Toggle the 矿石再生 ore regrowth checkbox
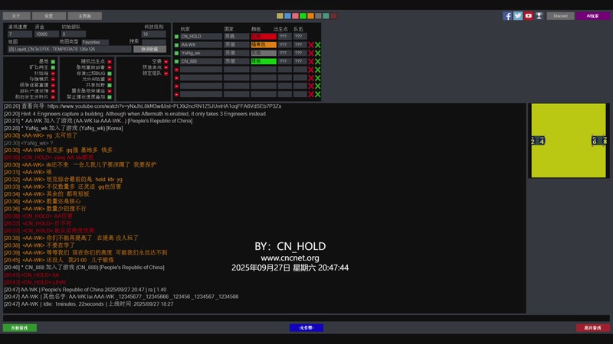 click(53, 67)
